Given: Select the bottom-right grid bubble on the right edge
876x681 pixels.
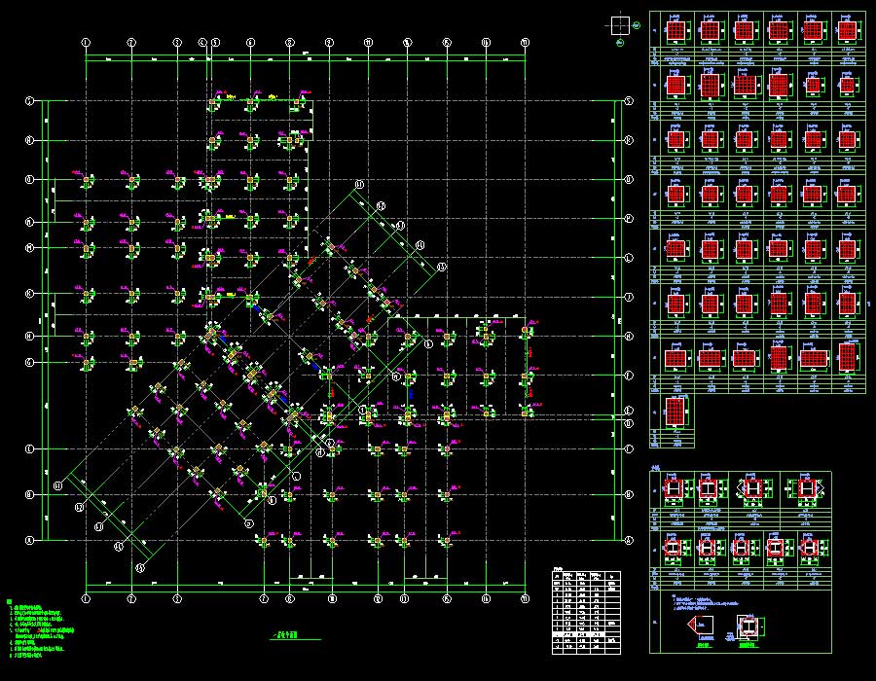Looking at the screenshot, I should pyautogui.click(x=629, y=539).
